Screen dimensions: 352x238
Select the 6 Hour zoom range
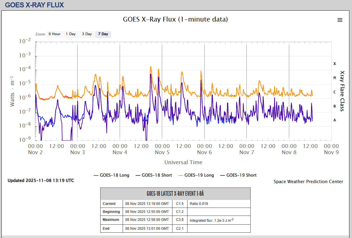tap(55, 34)
